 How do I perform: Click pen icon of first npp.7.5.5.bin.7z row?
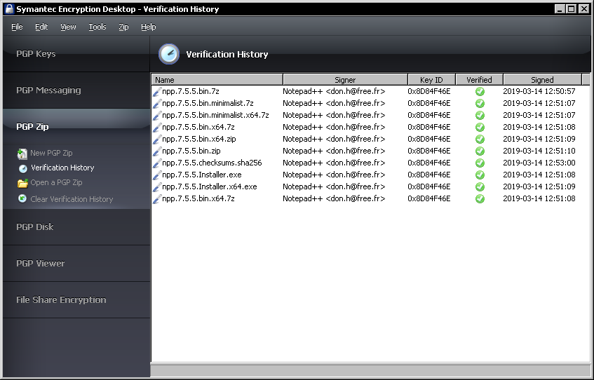[157, 92]
